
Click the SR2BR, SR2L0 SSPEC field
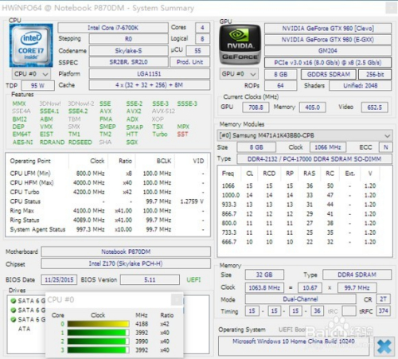129,62
